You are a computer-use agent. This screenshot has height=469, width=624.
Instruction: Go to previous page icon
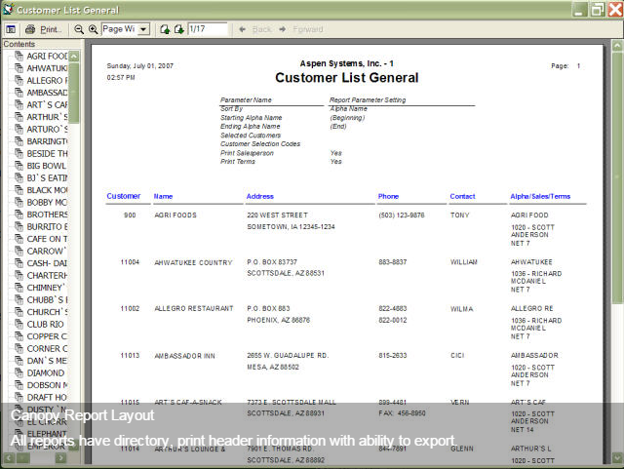165,29
